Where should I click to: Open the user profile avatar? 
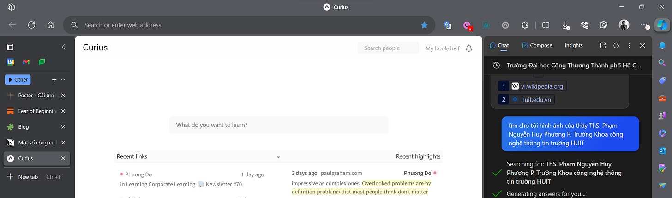point(624,25)
